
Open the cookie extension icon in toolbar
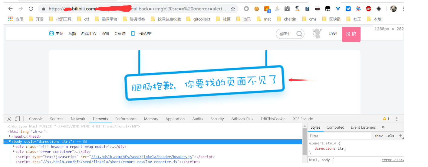[x=256, y=9]
